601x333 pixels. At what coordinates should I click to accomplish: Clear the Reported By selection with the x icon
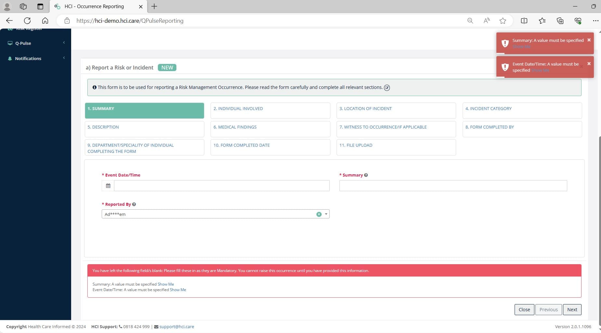point(318,214)
